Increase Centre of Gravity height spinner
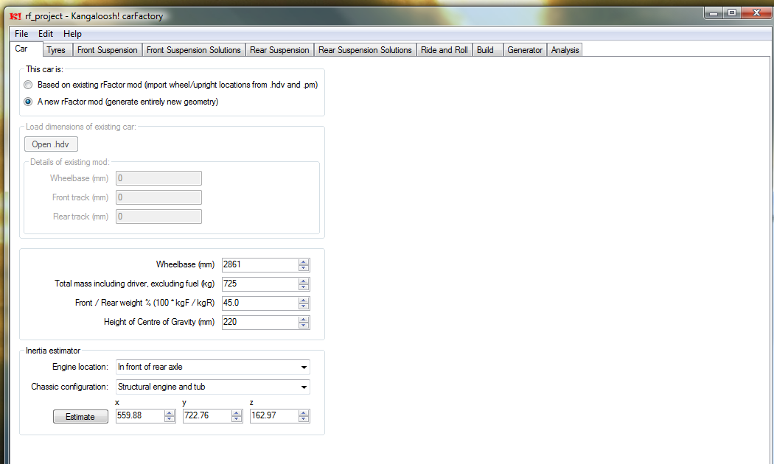 (x=304, y=320)
